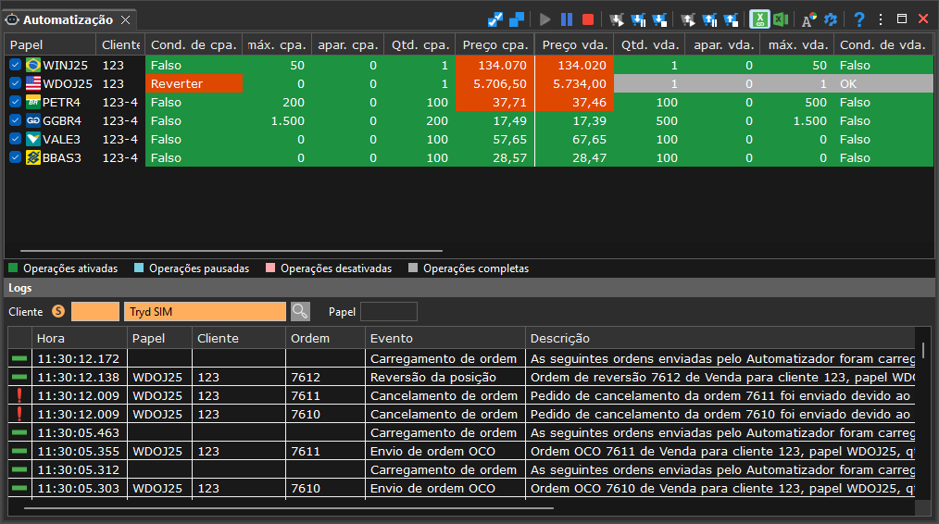
Task: Toggle the Excel link icon
Action: (759, 19)
